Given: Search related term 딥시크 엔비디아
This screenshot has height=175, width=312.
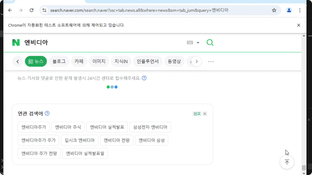Looking at the screenshot, I should tap(80, 140).
